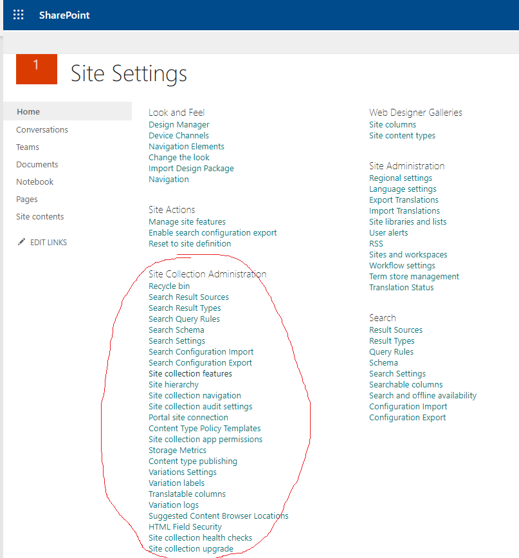Open Portal site connection
The height and width of the screenshot is (558, 519).
click(188, 418)
